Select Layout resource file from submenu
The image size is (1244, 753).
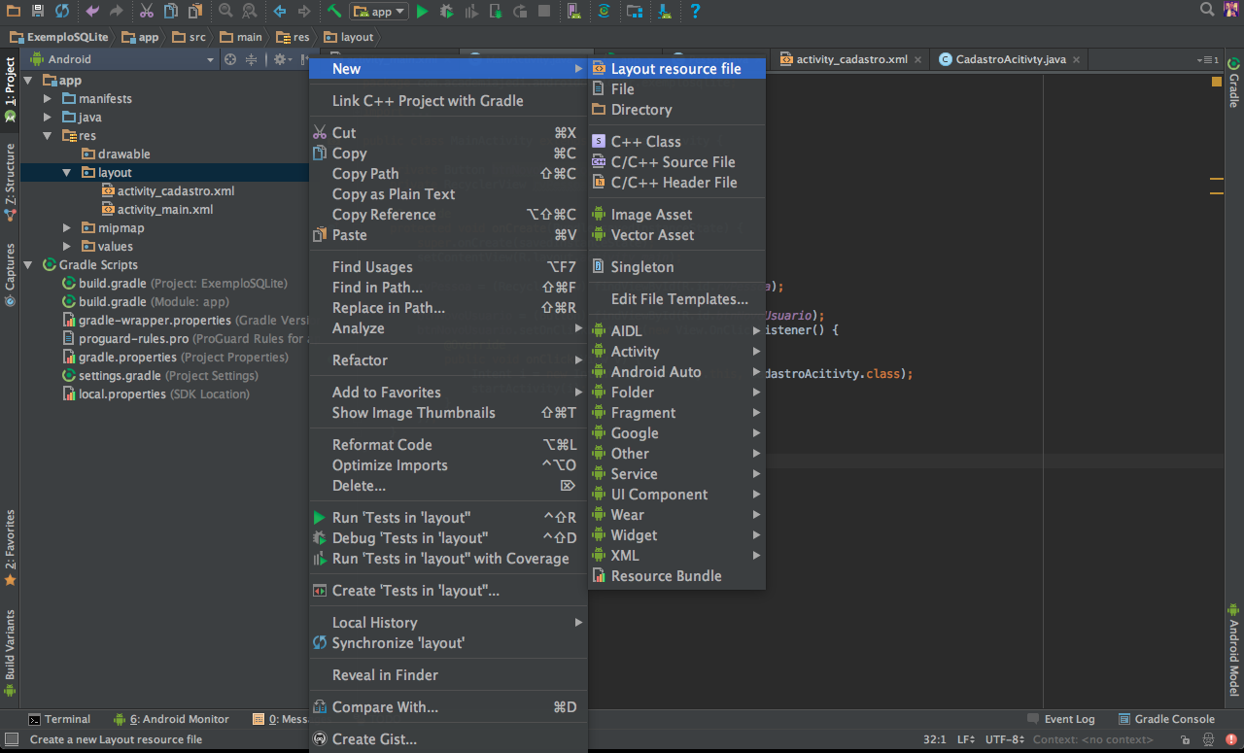(x=675, y=69)
